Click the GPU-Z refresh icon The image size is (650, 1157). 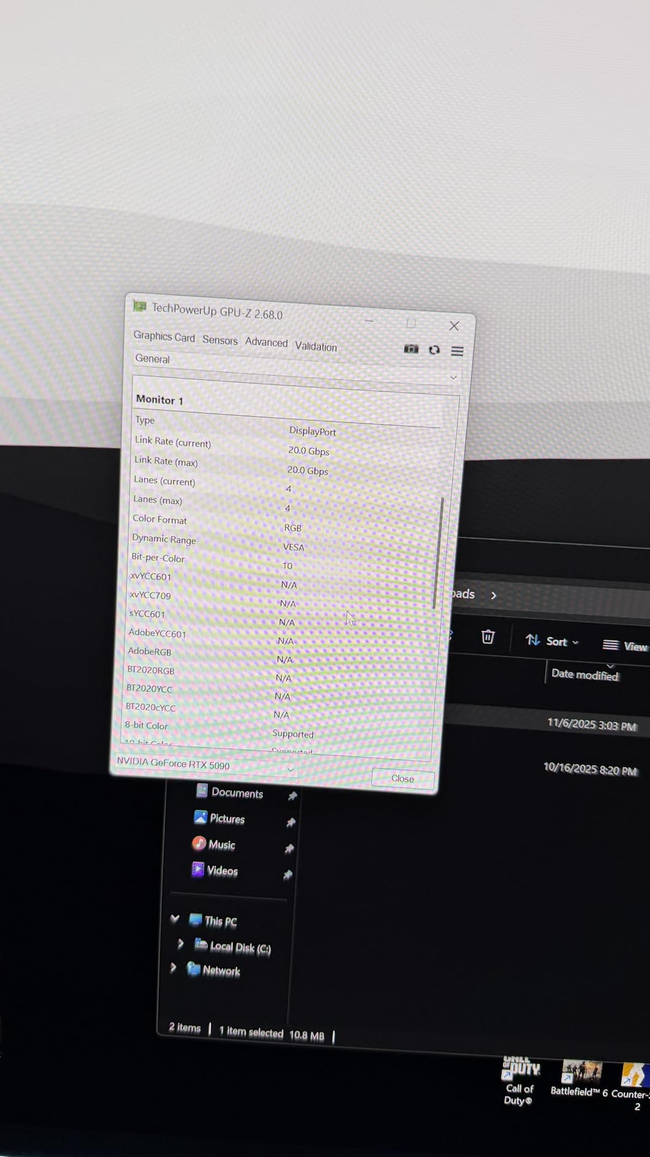pyautogui.click(x=434, y=350)
